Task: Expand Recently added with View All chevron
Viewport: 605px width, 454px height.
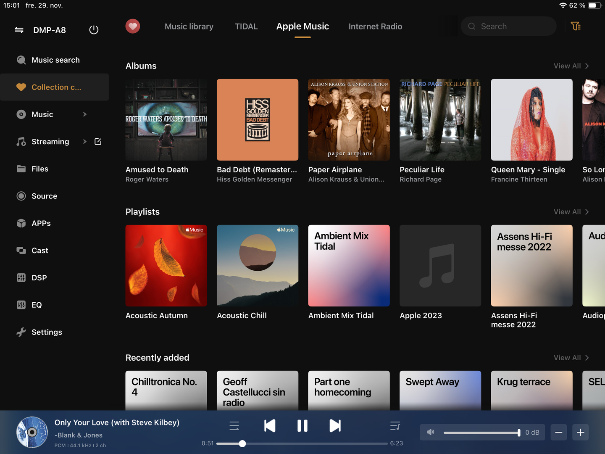Action: tap(571, 358)
